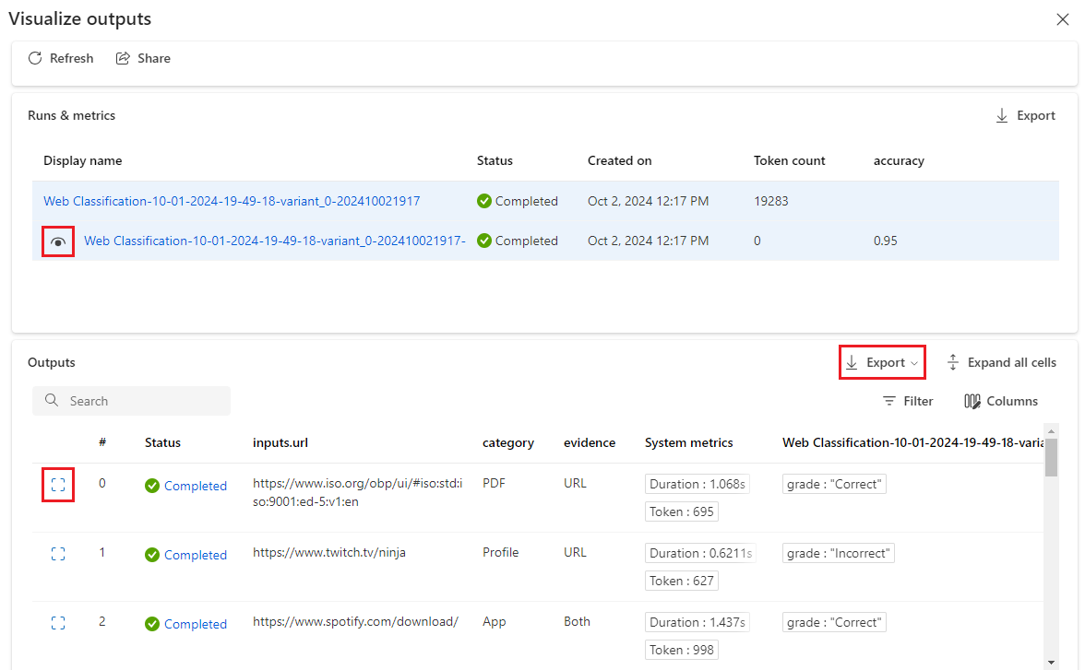Viewport: 1085px width, 670px height.
Task: Open the second Web Classification evaluation run link
Action: [x=274, y=241]
